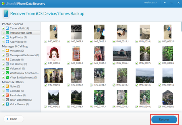This screenshot has width=182, height=125.
Task: Click the Call History icon
Action: pyautogui.click(x=7, y=64)
